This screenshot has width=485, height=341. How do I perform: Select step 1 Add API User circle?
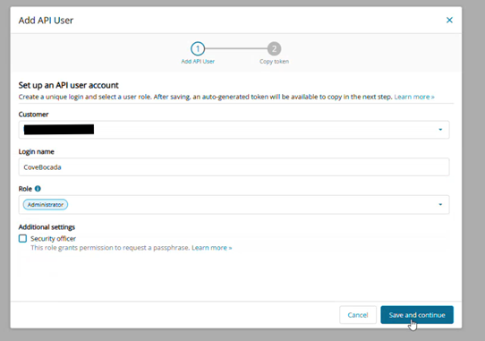point(198,48)
